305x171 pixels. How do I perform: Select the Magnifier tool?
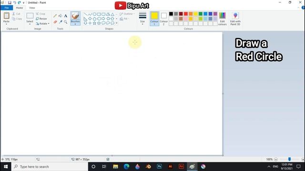tap(66, 22)
